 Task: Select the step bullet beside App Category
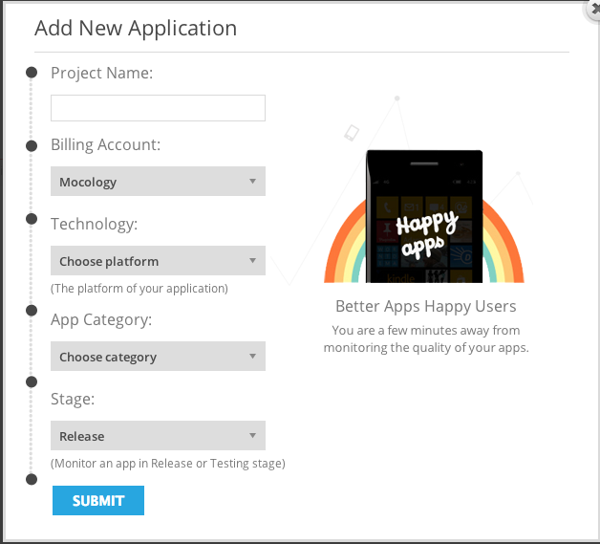[x=32, y=310]
